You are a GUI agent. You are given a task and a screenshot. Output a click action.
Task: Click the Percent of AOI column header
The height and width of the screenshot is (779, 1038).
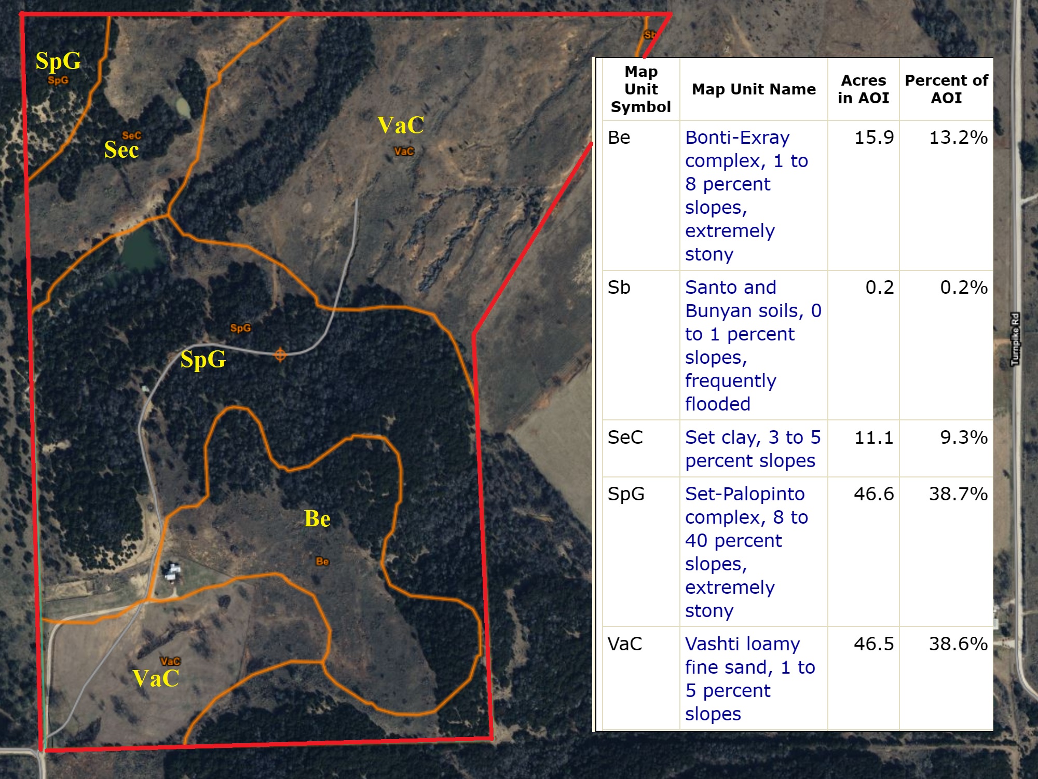[x=946, y=89]
